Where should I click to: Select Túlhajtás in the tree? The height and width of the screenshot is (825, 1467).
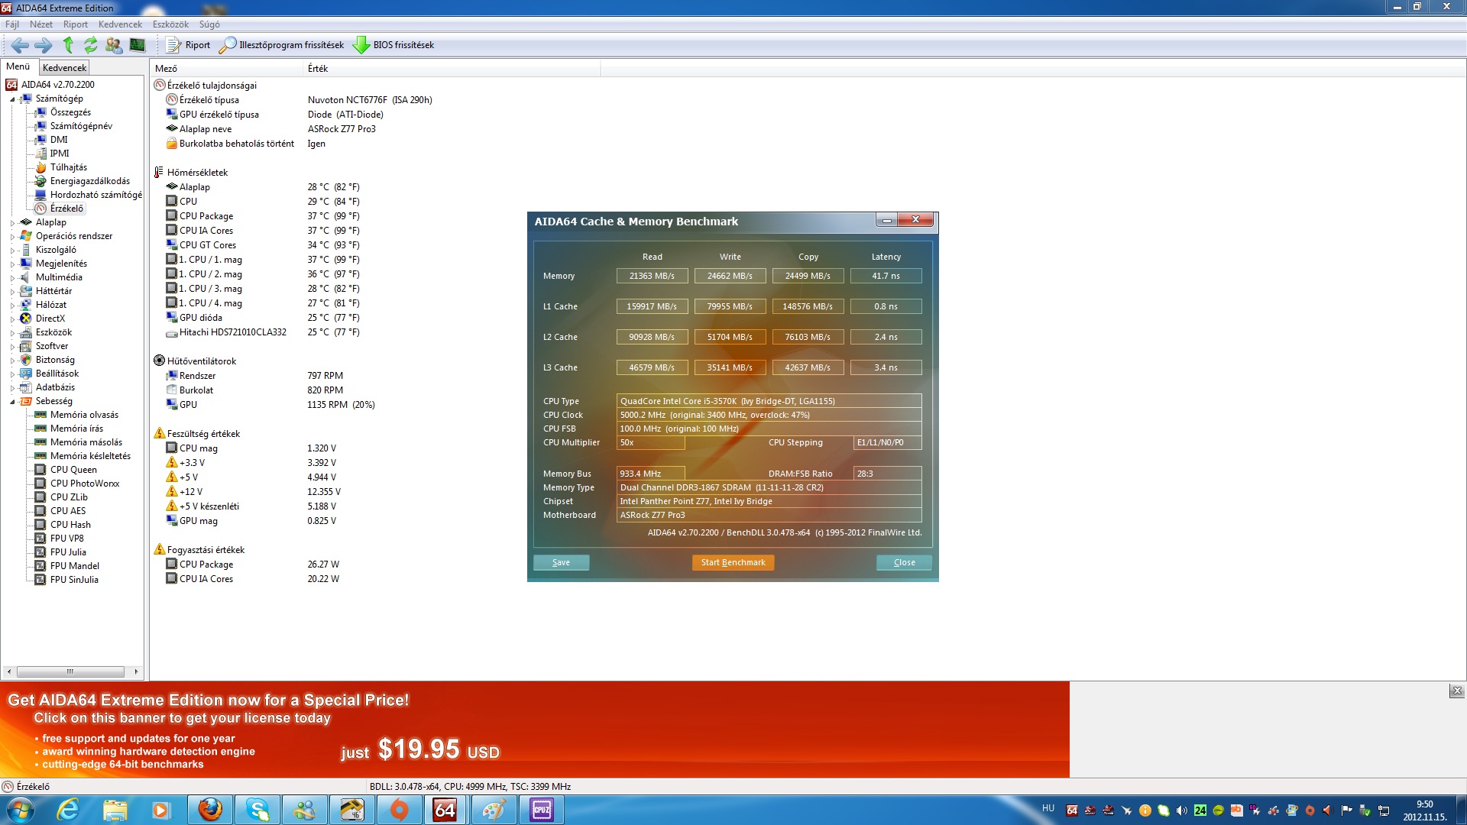tap(69, 167)
